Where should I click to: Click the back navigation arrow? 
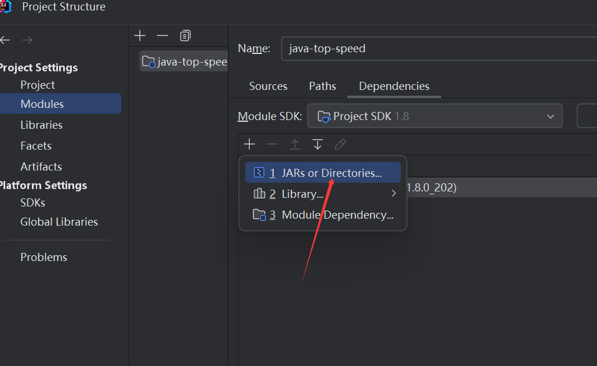[x=5, y=40]
